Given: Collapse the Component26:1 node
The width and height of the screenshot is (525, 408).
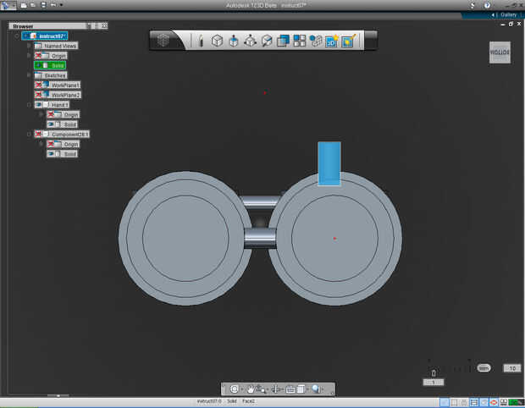Looking at the screenshot, I should [x=29, y=135].
